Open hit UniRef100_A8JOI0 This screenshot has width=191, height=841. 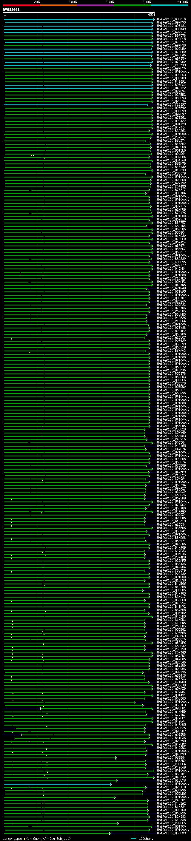tap(171, 19)
